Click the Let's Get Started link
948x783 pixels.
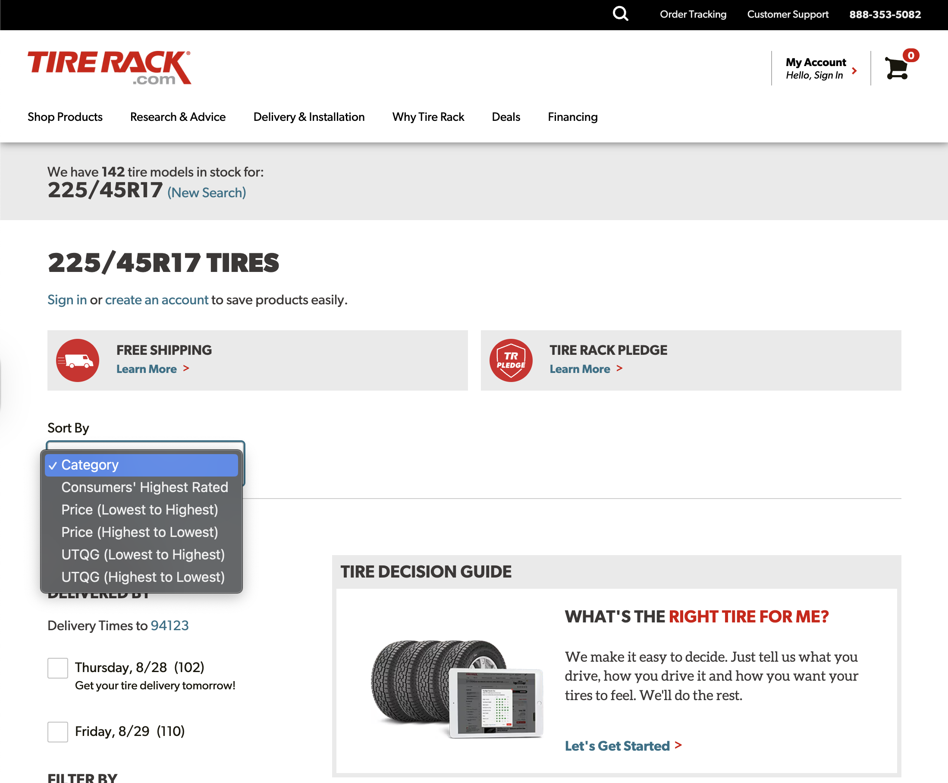click(617, 745)
